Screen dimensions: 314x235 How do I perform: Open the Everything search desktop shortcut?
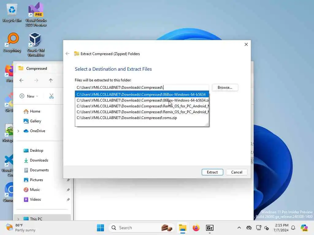click(x=12, y=42)
